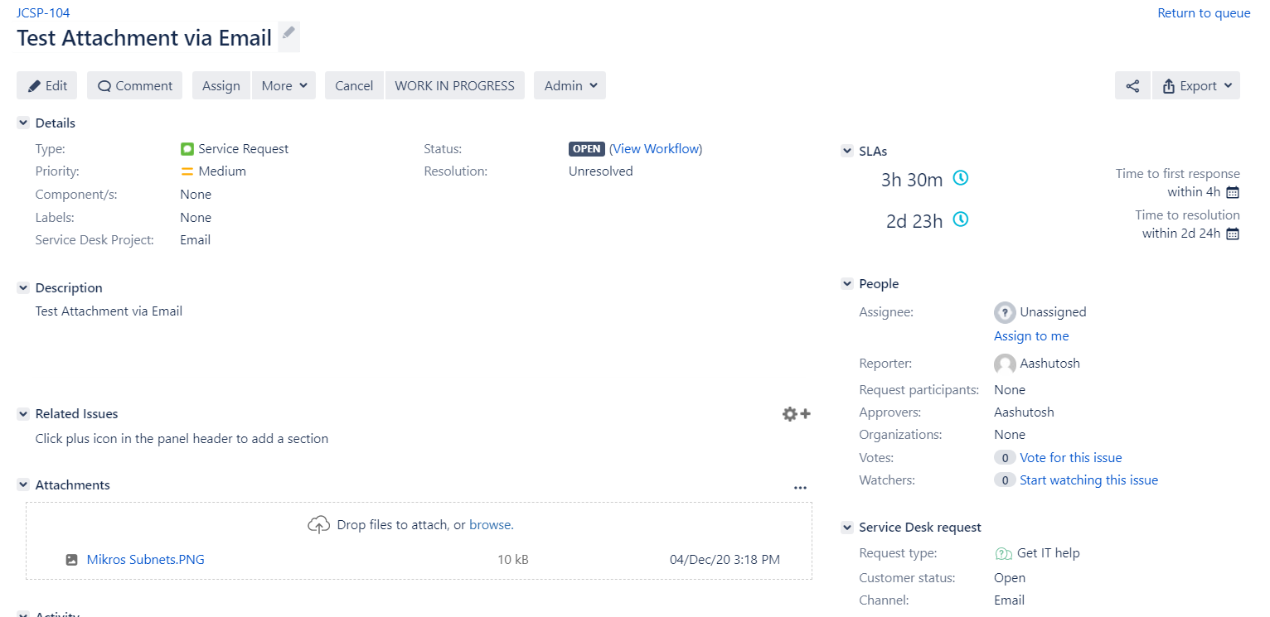The height and width of the screenshot is (617, 1270).
Task: Open the Mikros Subnets.PNG attachment
Action: coord(146,560)
